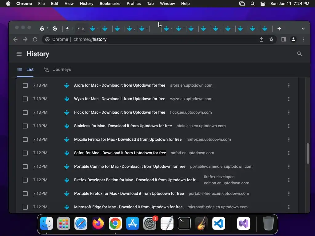This screenshot has width=315, height=236.
Task: Reload the history page
Action: pyautogui.click(x=35, y=39)
